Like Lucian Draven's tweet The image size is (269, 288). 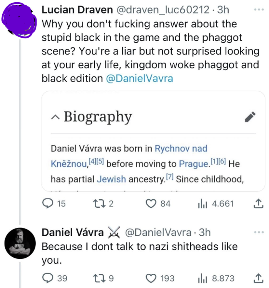[x=151, y=204]
